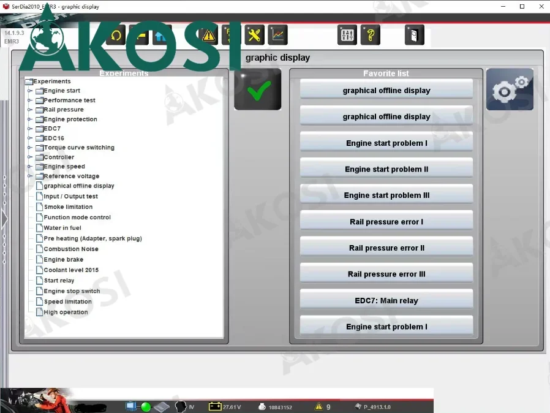Expand the EDC7 folder

pos(30,129)
